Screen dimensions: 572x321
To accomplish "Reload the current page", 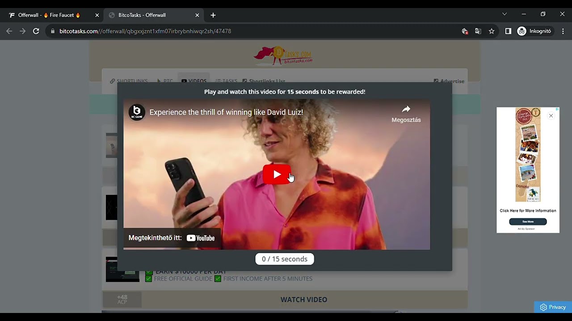I will [36, 31].
